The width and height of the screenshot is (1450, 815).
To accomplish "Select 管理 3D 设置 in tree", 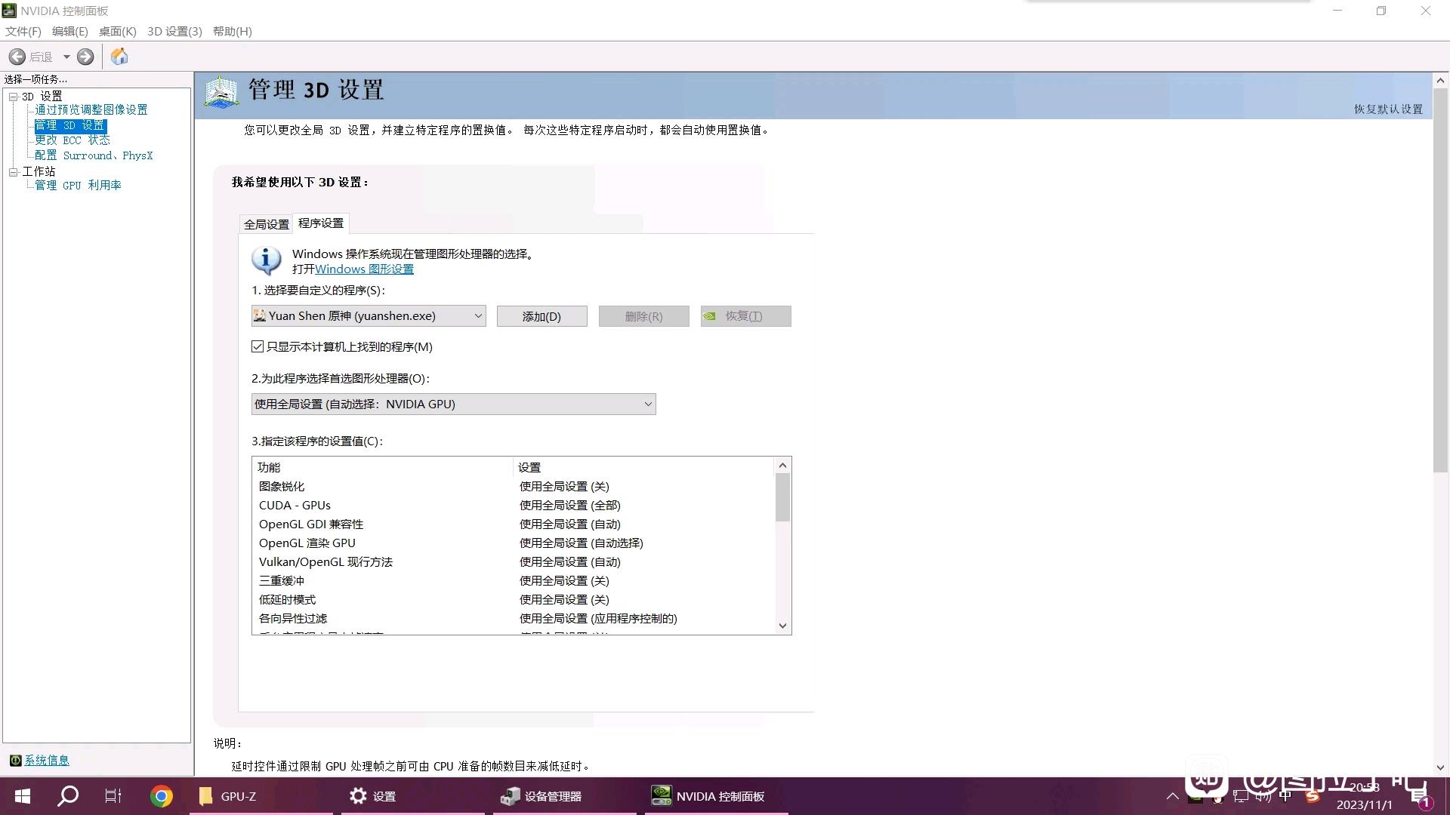I will pyautogui.click(x=70, y=125).
